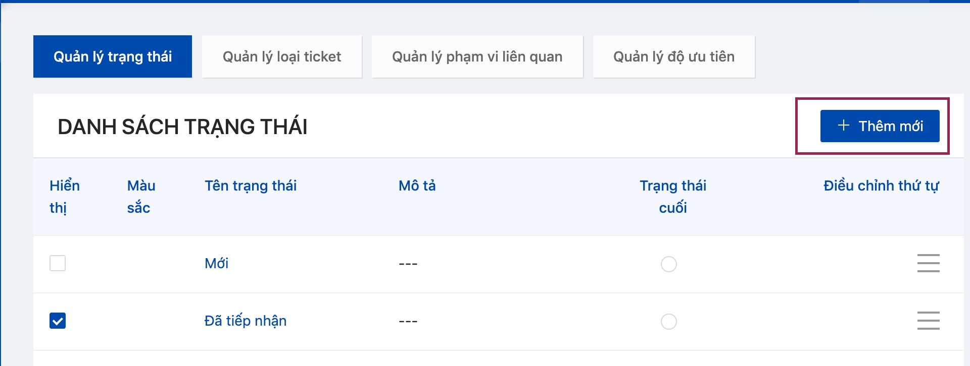Switch to Quản lý loại ticket tab

pos(282,56)
